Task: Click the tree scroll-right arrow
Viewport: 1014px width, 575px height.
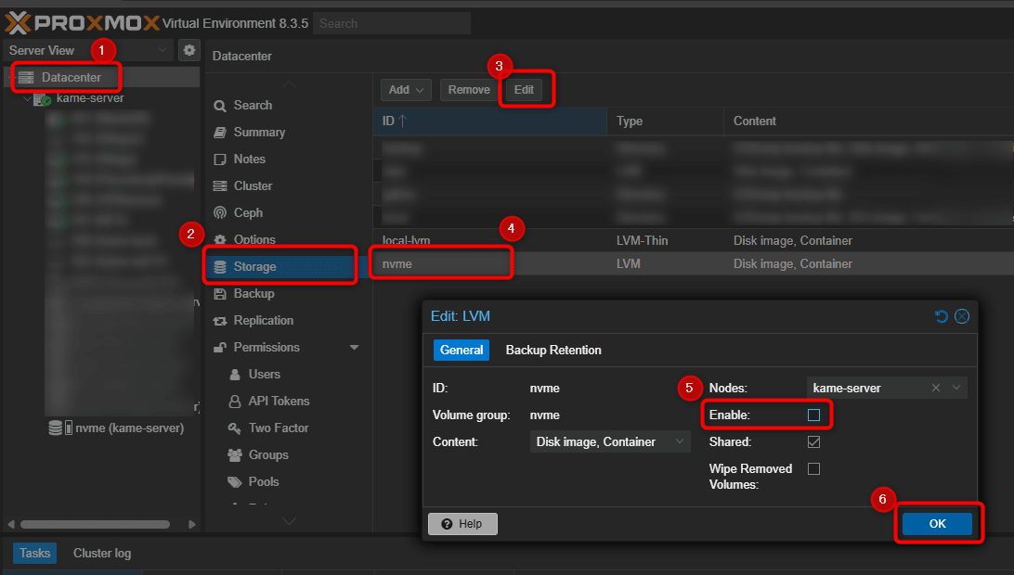Action: 191,525
